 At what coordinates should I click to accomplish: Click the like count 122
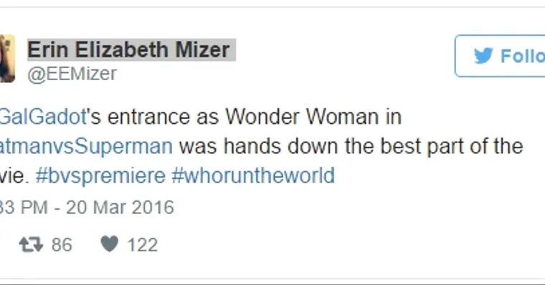coord(143,245)
